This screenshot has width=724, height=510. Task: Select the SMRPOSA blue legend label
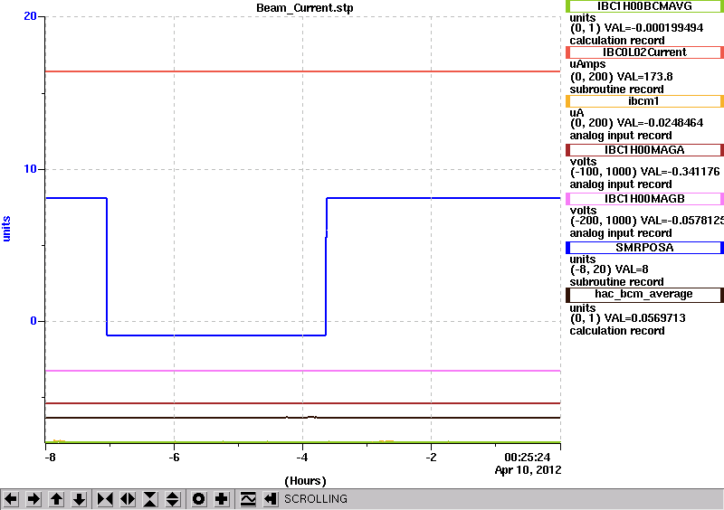point(644,248)
